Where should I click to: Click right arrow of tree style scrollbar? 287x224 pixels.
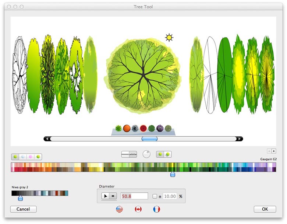pos(240,139)
